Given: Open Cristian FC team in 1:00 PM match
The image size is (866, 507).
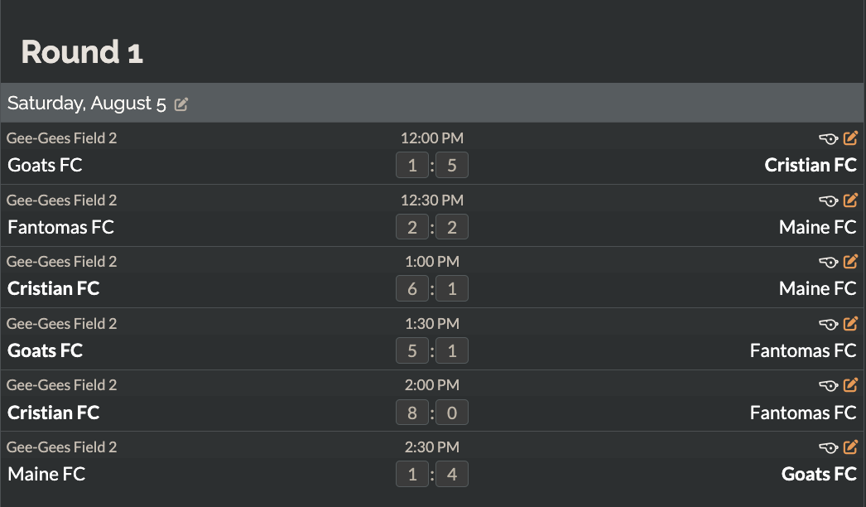Looking at the screenshot, I should coord(54,288).
